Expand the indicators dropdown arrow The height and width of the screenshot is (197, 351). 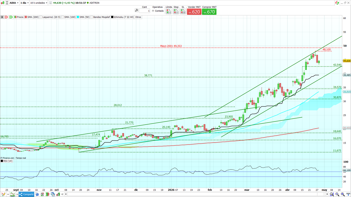(x=17, y=194)
